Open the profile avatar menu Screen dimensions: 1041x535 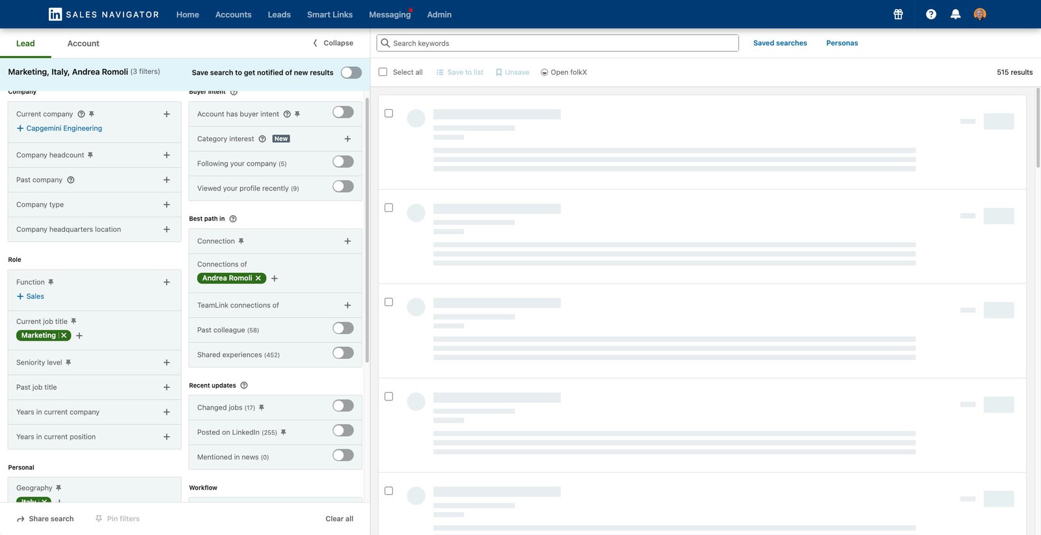coord(980,14)
